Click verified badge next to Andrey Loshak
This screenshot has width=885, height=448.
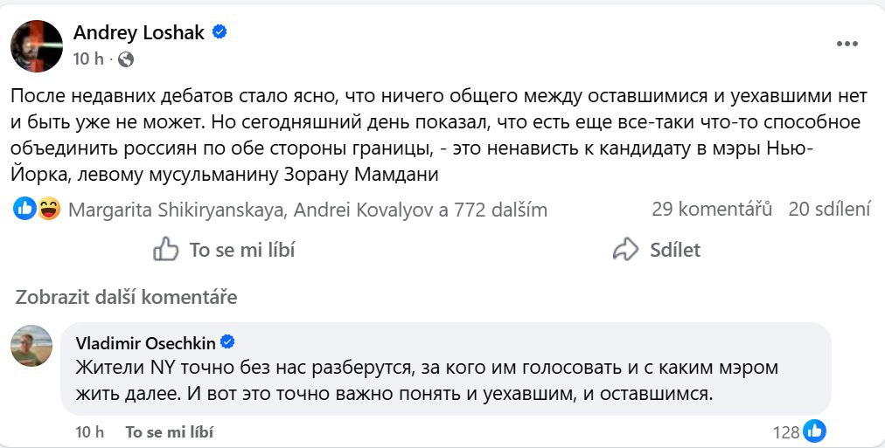click(220, 33)
